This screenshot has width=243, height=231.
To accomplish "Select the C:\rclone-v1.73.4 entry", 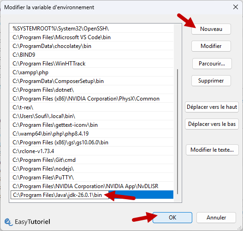I will tap(92, 151).
